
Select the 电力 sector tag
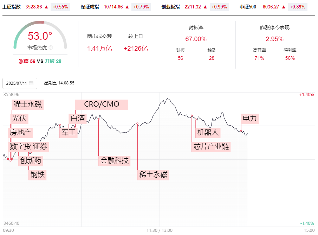tap(250, 119)
